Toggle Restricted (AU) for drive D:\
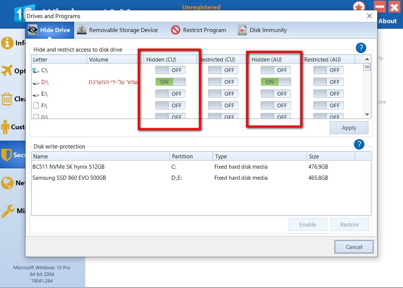The height and width of the screenshot is (288, 403). (x=329, y=82)
